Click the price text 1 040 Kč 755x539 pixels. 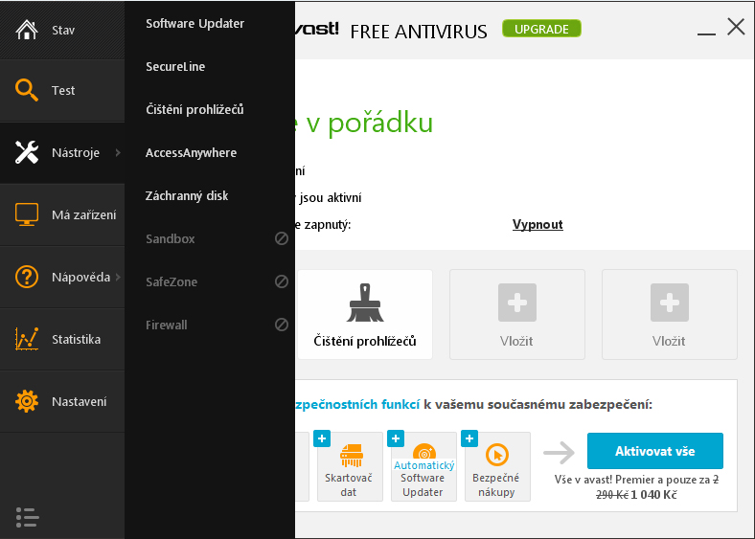[x=653, y=495]
